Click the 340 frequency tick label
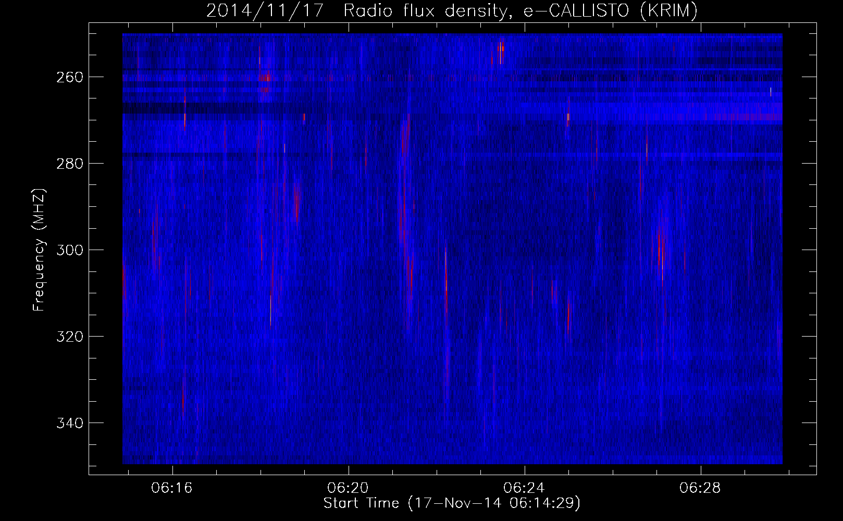Image resolution: width=843 pixels, height=521 pixels. [x=70, y=423]
